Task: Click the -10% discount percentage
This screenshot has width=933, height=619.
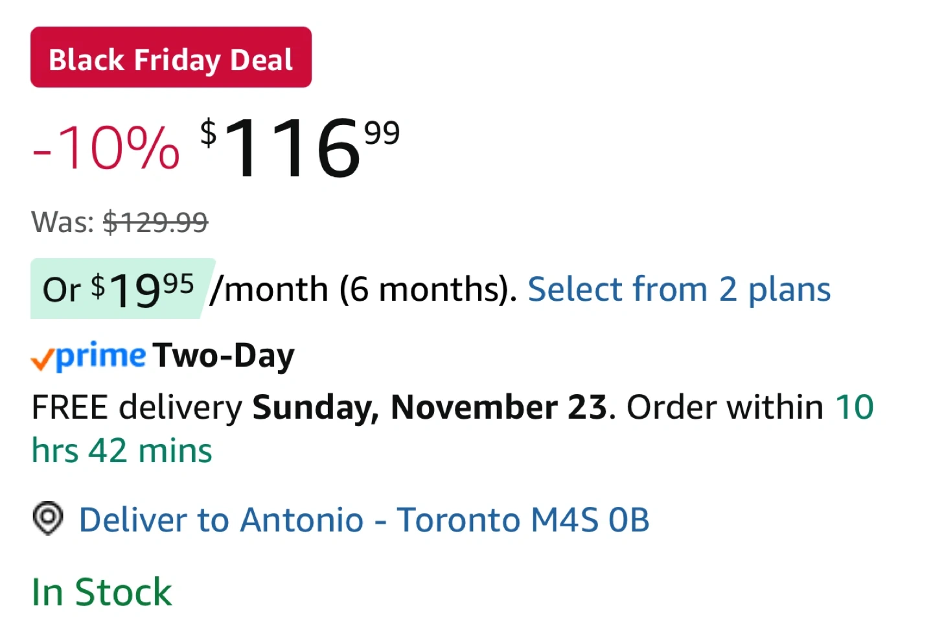Action: (106, 148)
